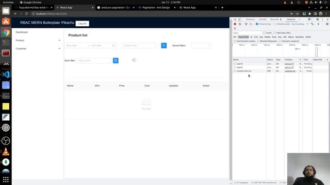Open the Dashboard sidebar link

point(22,32)
